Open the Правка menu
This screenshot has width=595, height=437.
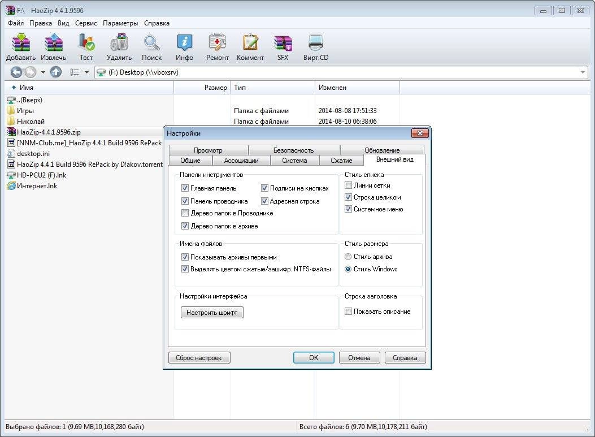click(41, 23)
